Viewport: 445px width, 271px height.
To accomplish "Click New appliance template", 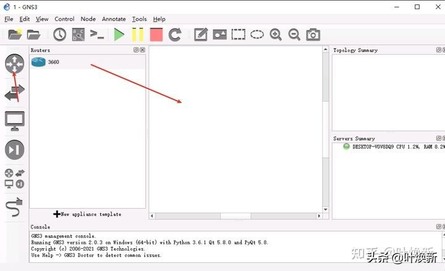I will click(87, 214).
